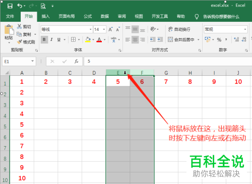
Task: Switch to the 页面布局 tab
Action: 67,16
